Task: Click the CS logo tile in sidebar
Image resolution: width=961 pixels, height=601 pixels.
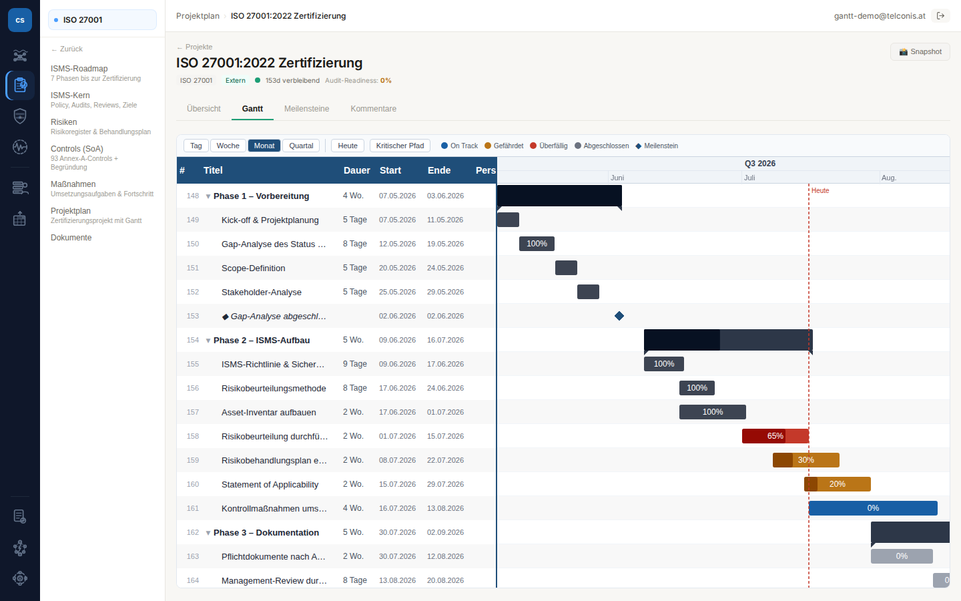Action: coord(20,20)
